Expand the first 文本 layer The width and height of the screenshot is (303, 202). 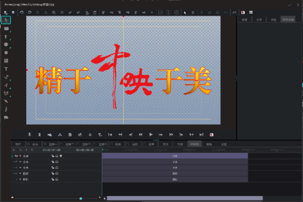[20, 162]
